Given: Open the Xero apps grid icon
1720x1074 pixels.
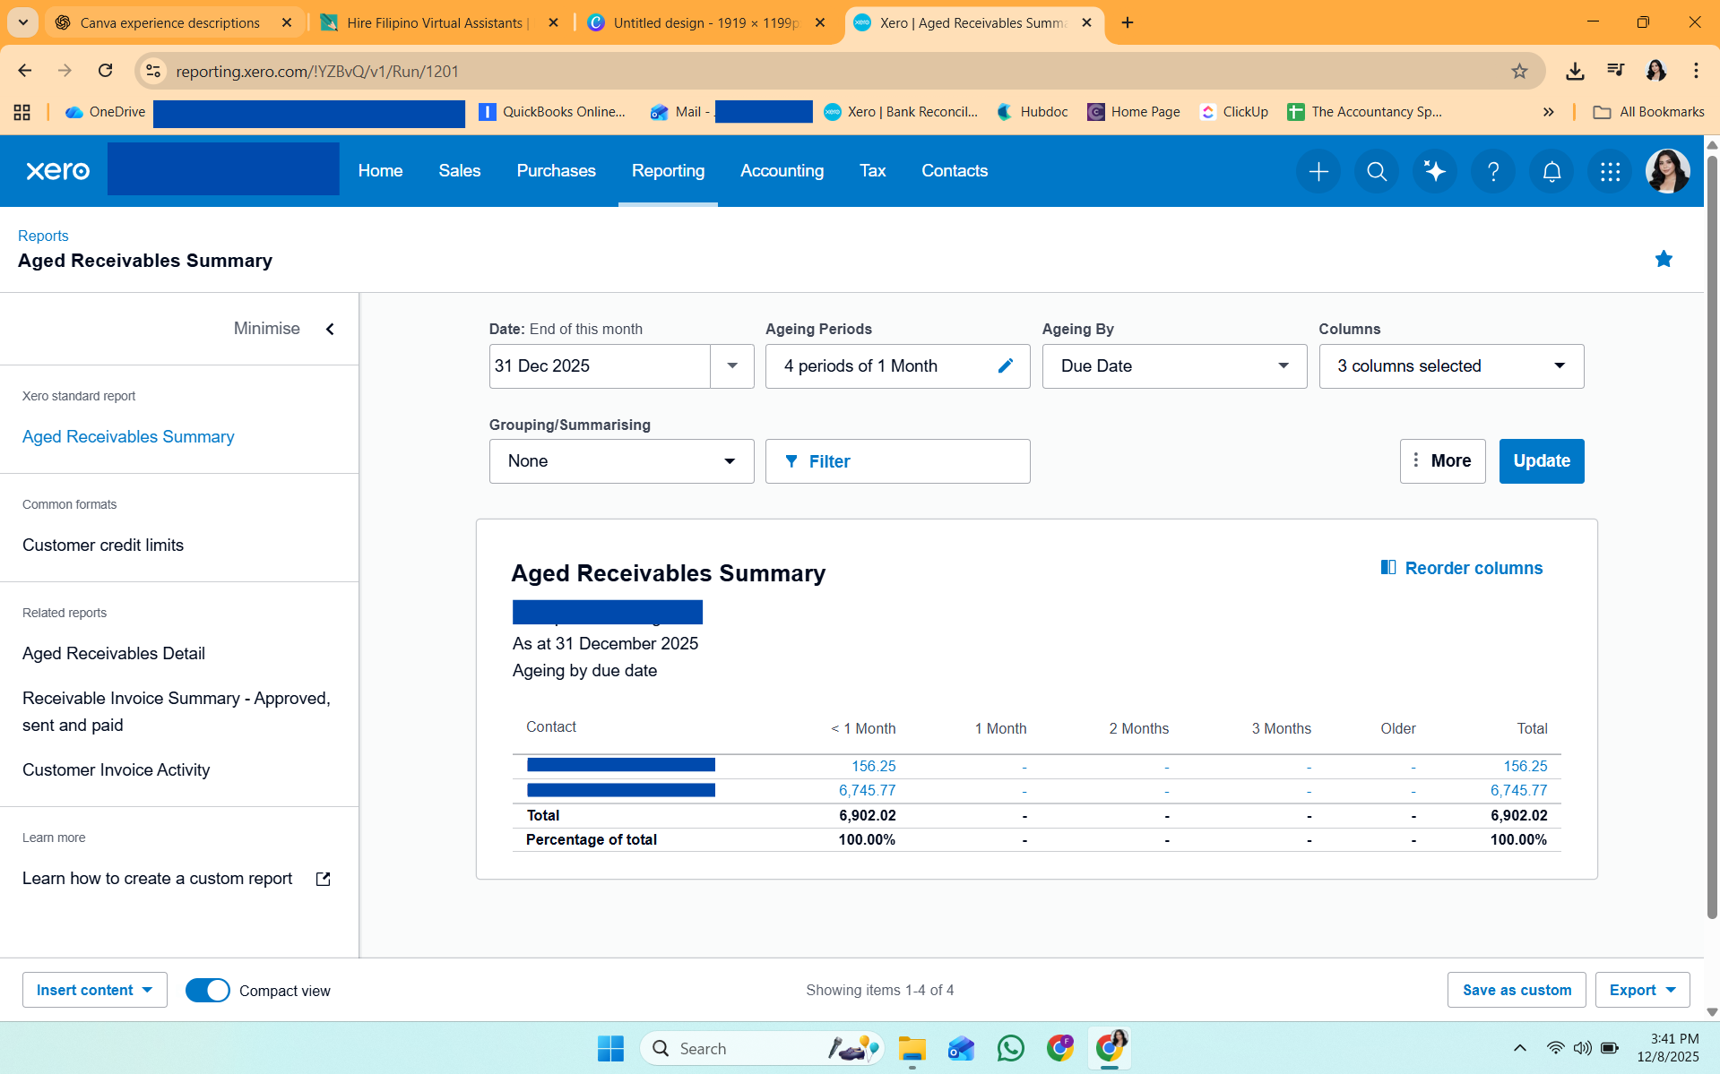Looking at the screenshot, I should pos(1610,171).
